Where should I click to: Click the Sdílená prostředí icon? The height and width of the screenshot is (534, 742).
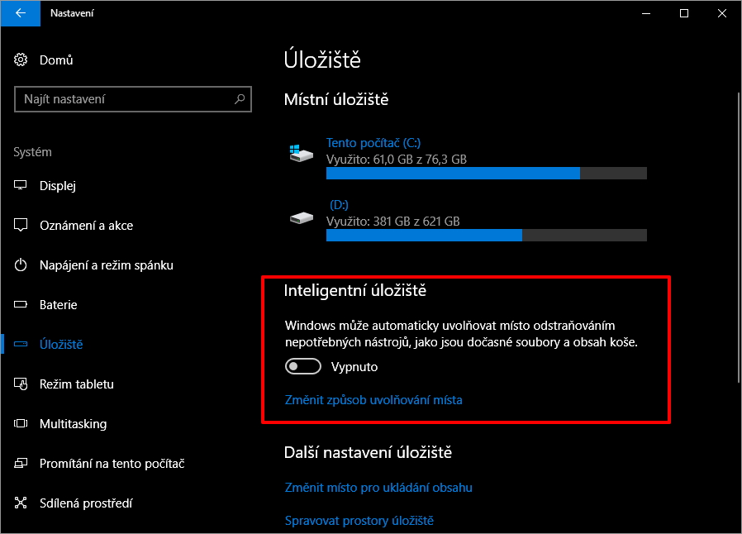tap(21, 503)
